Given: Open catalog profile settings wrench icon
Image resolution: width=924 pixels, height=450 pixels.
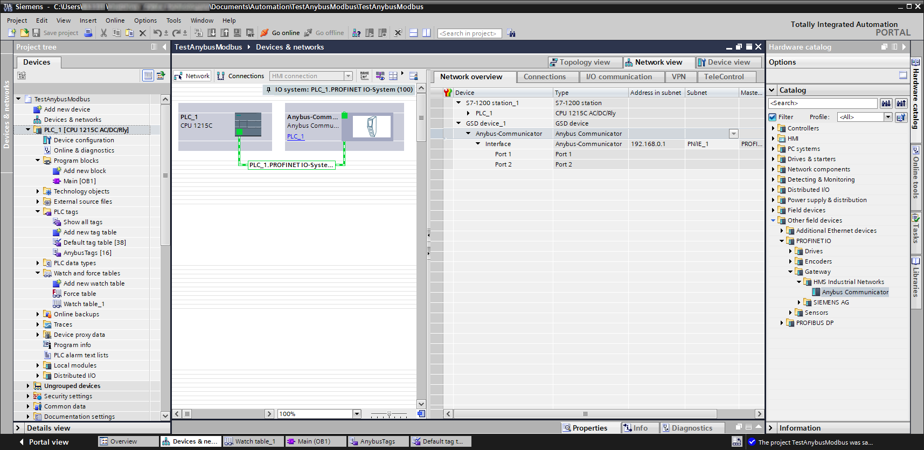Looking at the screenshot, I should point(901,117).
